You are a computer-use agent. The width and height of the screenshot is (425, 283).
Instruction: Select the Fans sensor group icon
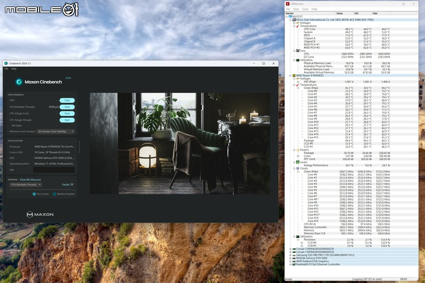297,51
